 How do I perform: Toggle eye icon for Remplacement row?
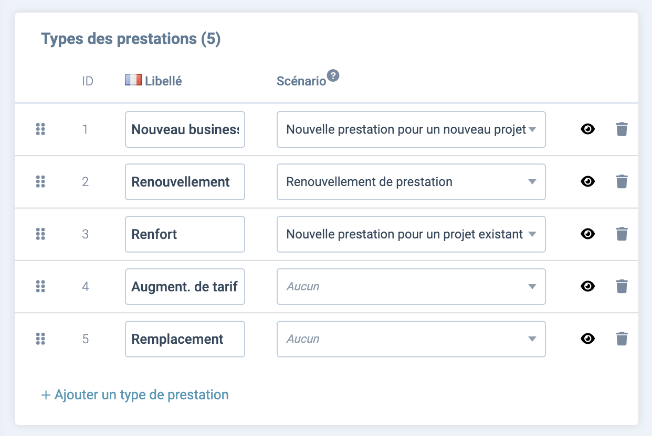[588, 339]
